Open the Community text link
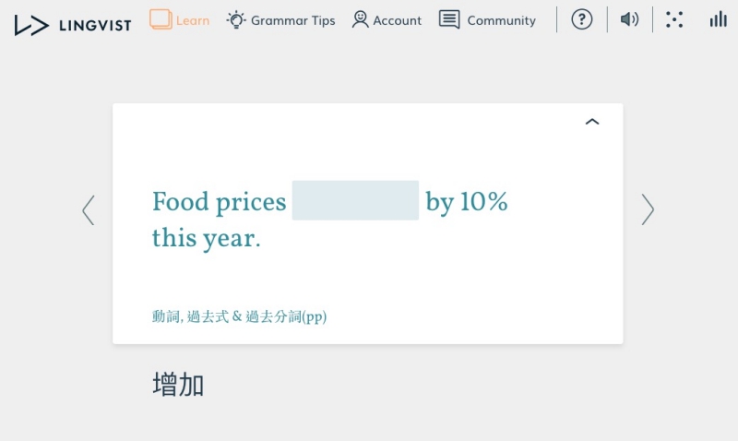This screenshot has width=738, height=441. pos(501,20)
